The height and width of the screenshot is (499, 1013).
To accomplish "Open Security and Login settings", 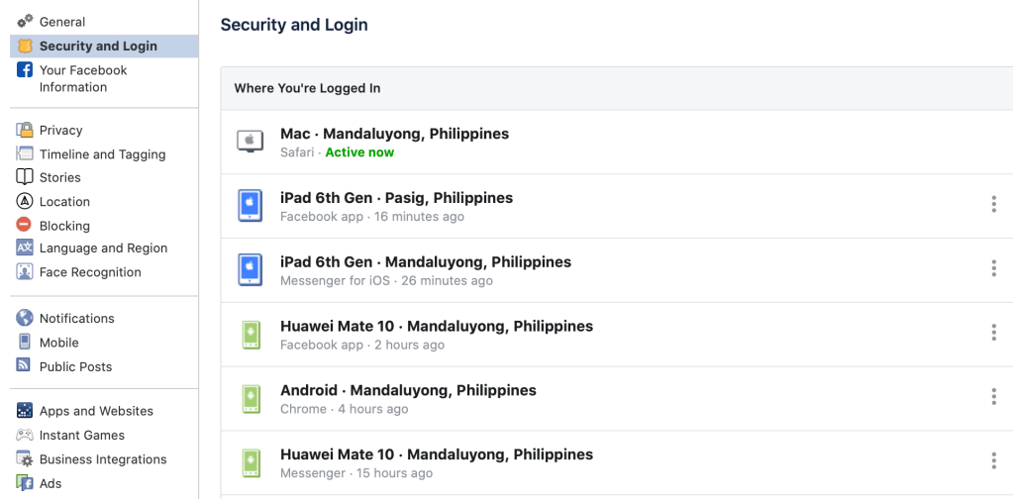I will [98, 46].
